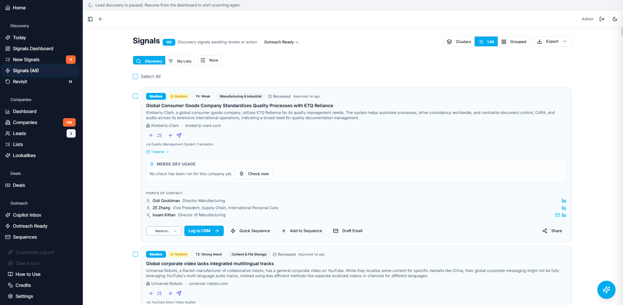Start a Quick Sequence for Kimberly-Clark
This screenshot has width=623, height=305.
click(250, 231)
